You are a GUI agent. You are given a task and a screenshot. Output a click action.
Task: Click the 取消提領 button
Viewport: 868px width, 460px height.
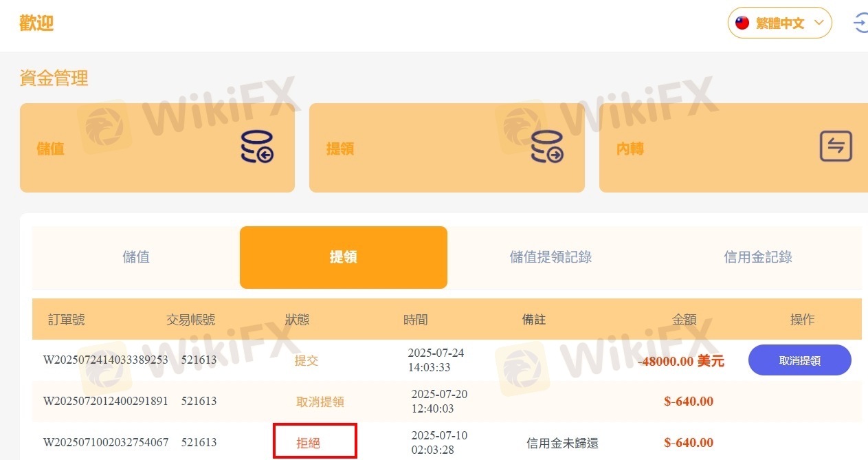[x=800, y=360]
